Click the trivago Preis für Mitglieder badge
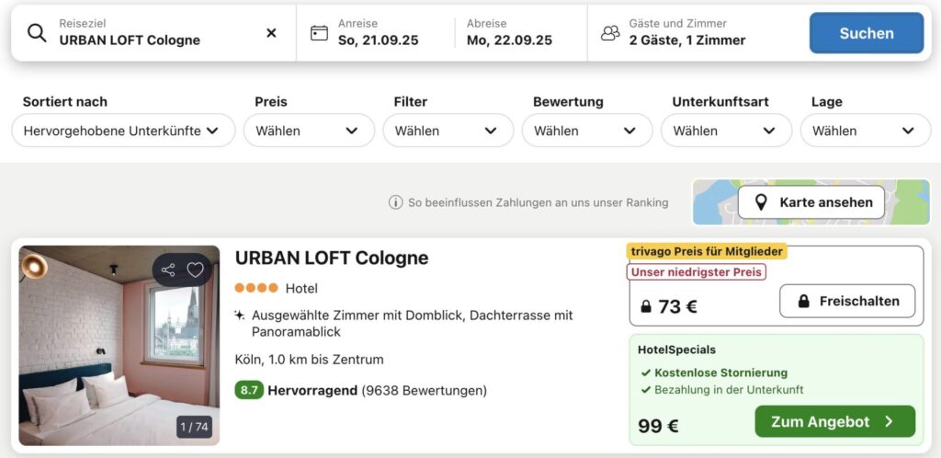The image size is (941, 458). 707,251
